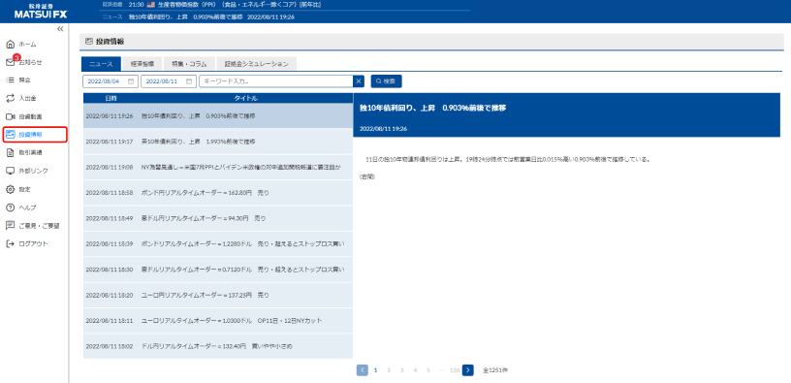Click the タイトル column header
Viewport: 791px width, 383px height.
tap(245, 98)
